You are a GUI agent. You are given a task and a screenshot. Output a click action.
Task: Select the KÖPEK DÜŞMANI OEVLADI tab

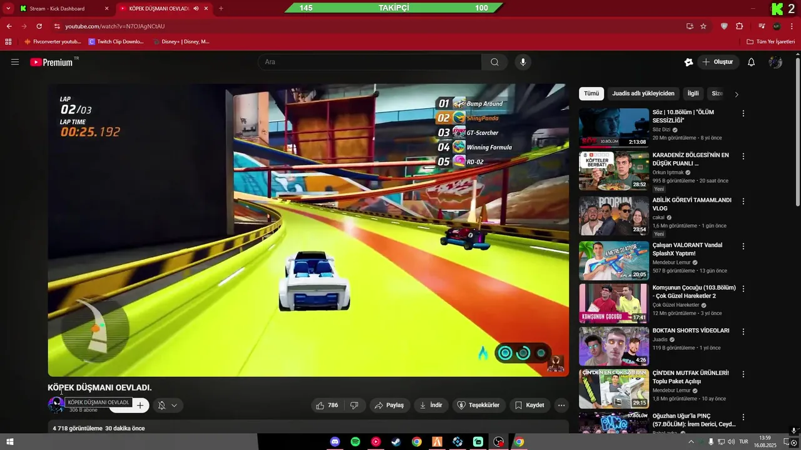(159, 9)
